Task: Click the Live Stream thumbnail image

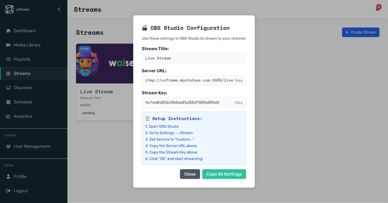Action: (105, 64)
